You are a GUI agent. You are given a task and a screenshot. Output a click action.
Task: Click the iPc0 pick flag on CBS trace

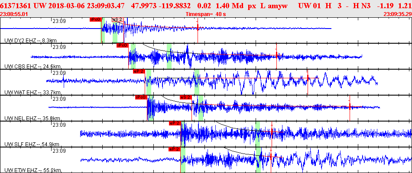click(123, 45)
